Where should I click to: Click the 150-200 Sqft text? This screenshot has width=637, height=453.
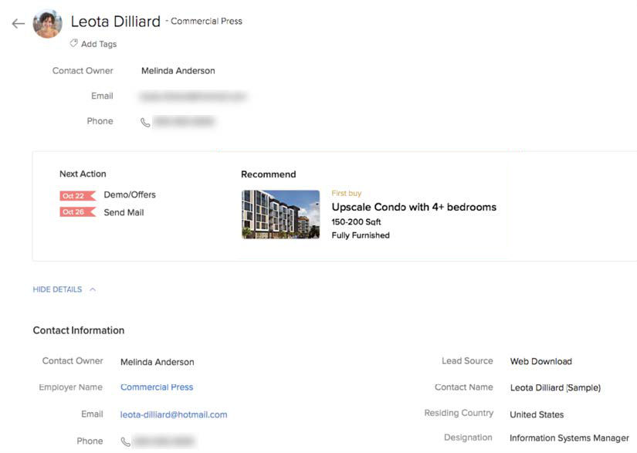pyautogui.click(x=356, y=222)
